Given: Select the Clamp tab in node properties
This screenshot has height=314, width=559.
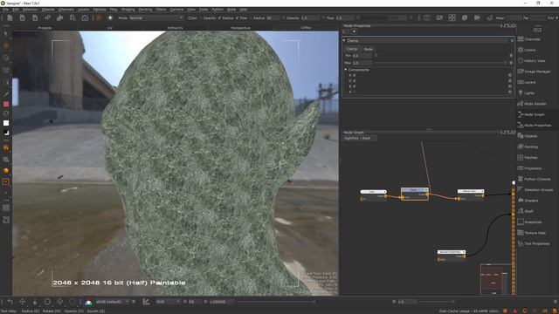Looking at the screenshot, I should (x=352, y=49).
